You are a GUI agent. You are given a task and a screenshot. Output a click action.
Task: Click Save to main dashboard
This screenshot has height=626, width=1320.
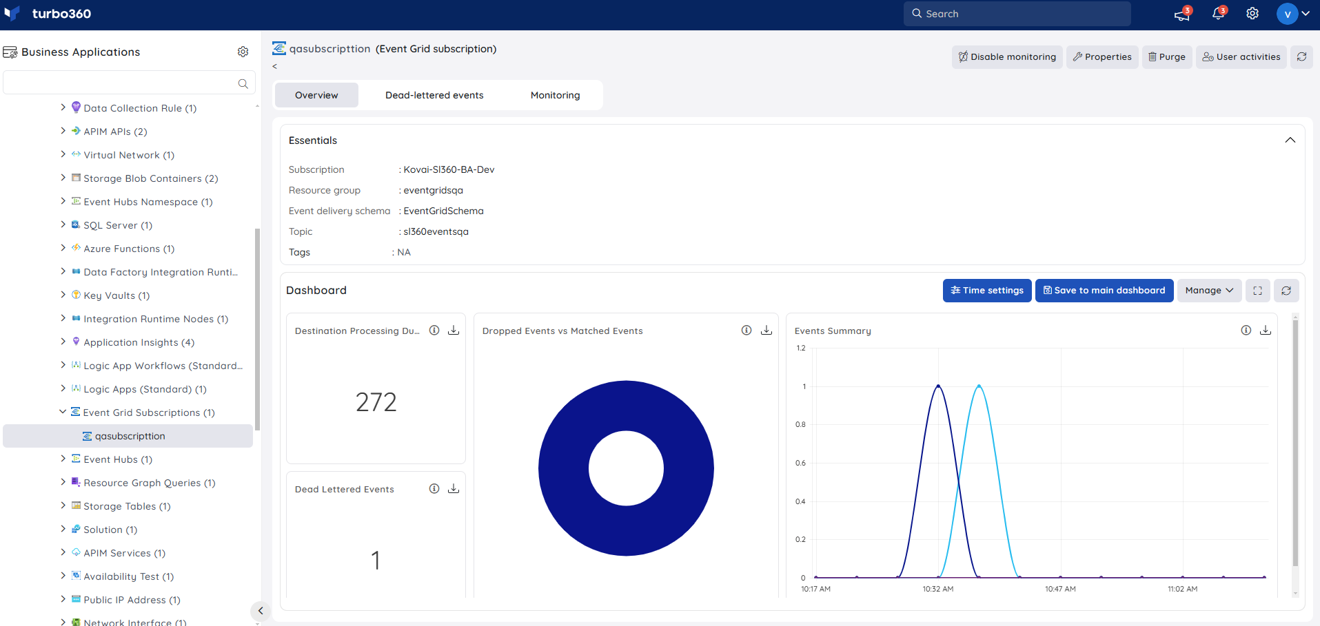1104,291
